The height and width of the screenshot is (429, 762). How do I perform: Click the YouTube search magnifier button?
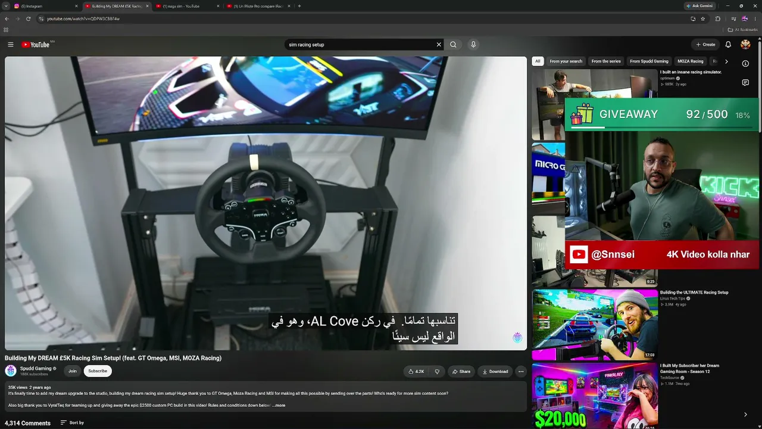click(x=453, y=45)
